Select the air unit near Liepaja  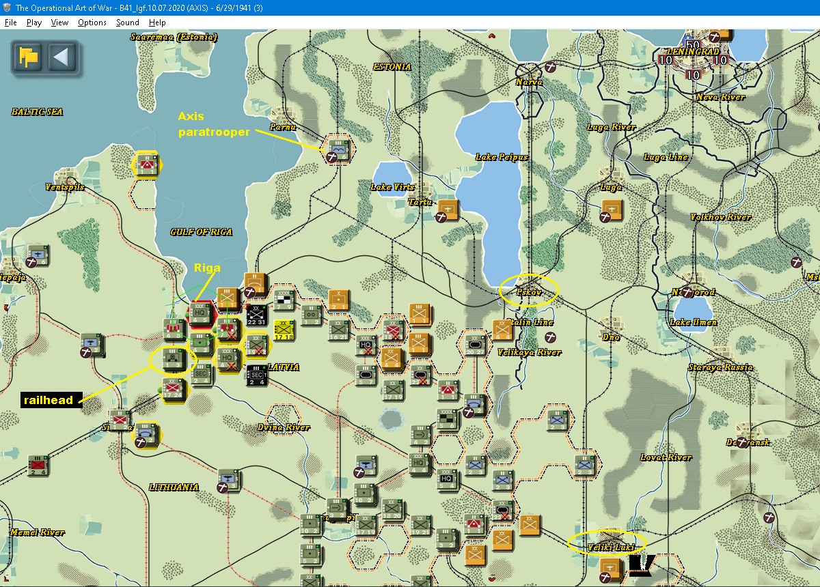(39, 255)
